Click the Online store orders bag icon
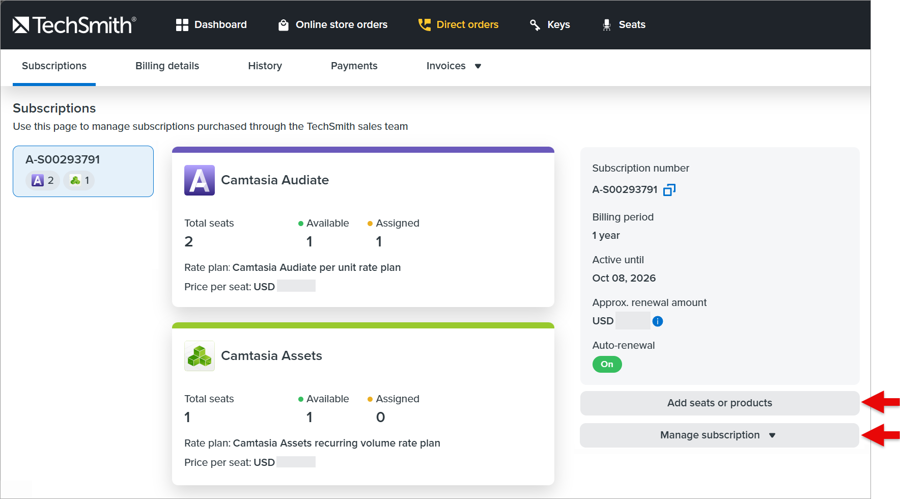 [284, 24]
